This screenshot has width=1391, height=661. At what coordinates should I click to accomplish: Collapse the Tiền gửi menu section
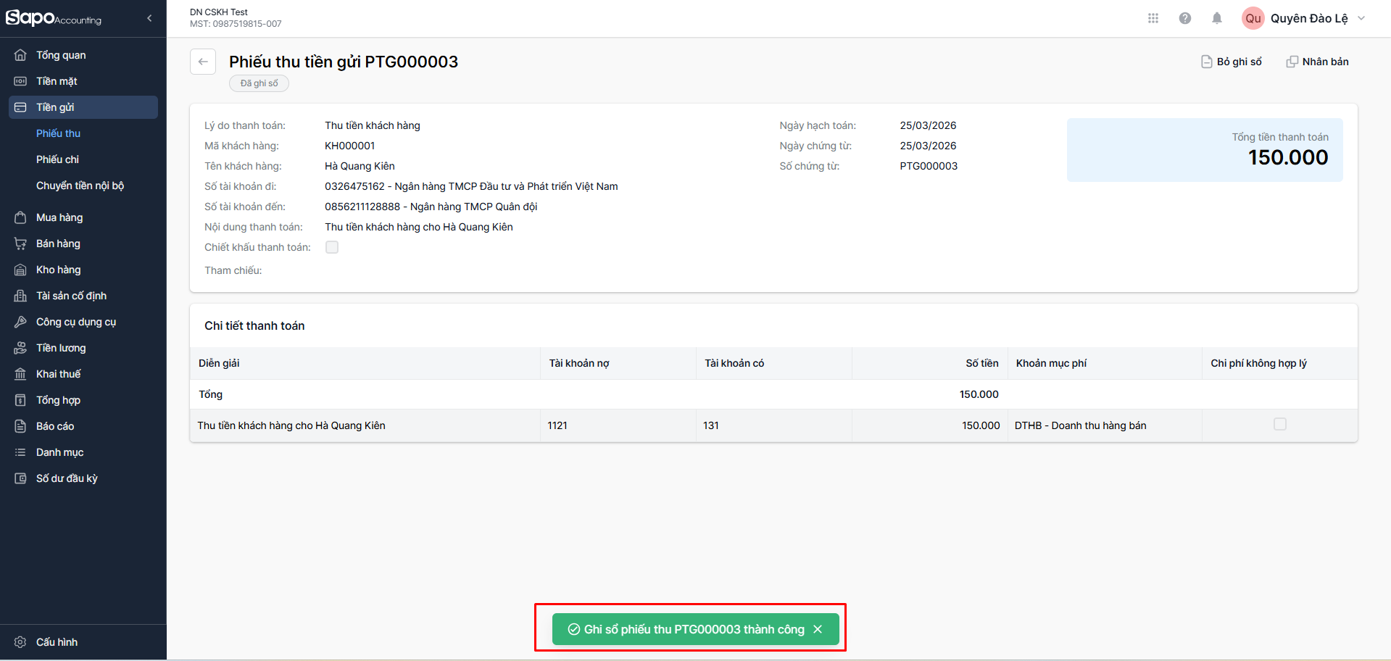click(x=83, y=107)
